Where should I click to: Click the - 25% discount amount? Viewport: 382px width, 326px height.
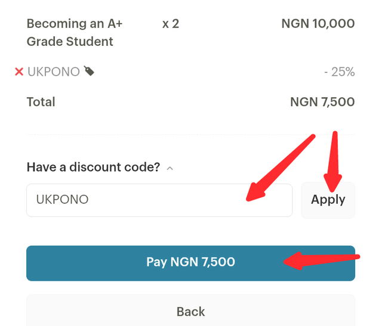click(340, 72)
